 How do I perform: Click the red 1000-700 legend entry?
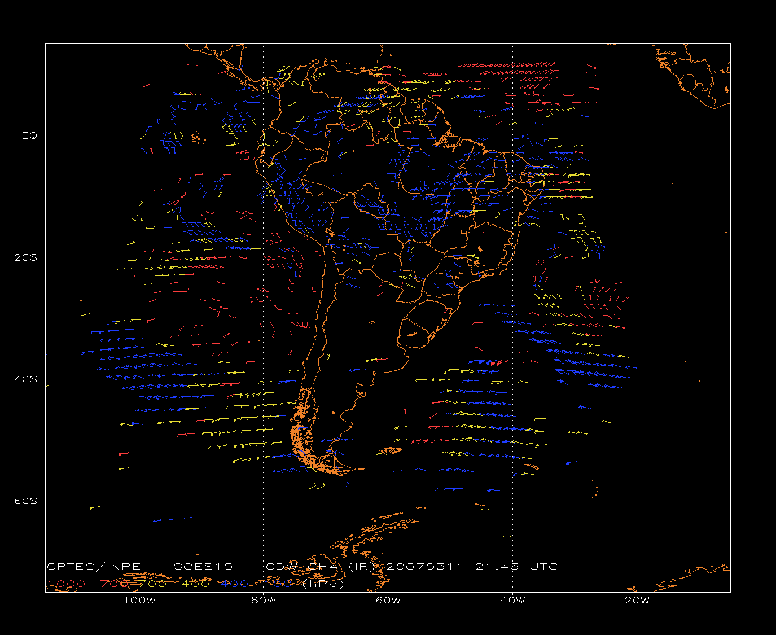point(87,584)
